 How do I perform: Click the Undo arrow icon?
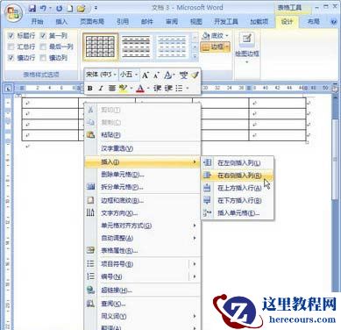(43, 9)
